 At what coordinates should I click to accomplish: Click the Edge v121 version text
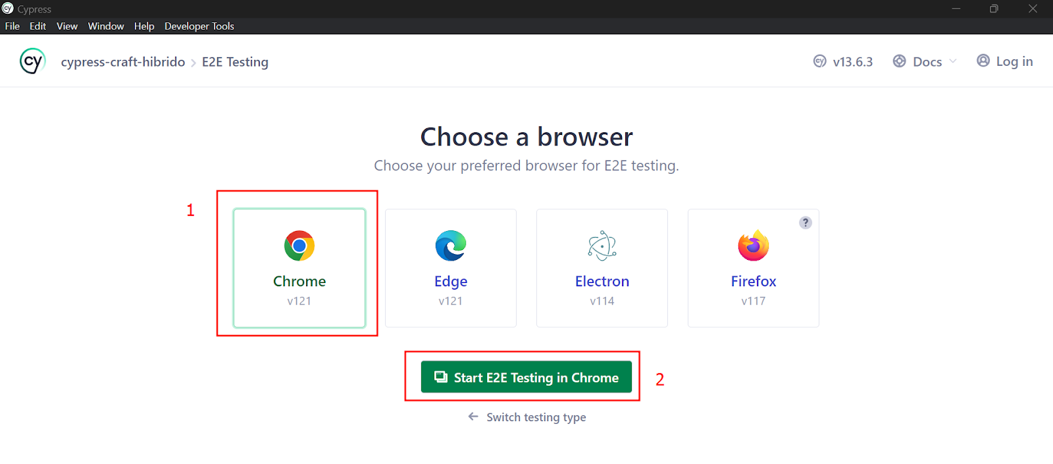(x=451, y=301)
